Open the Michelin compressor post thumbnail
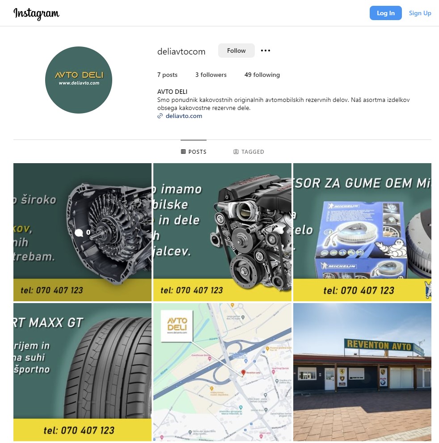This screenshot has height=443, width=439. [x=362, y=232]
